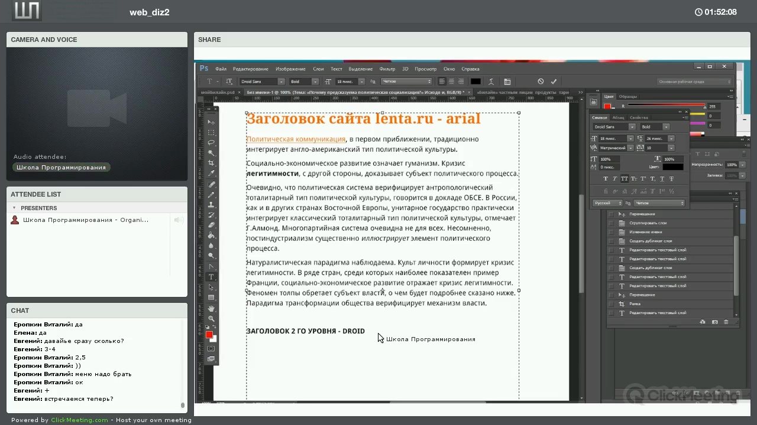757x425 pixels.
Task: Open anti-aliasing dropdown in options bar
Action: point(406,81)
